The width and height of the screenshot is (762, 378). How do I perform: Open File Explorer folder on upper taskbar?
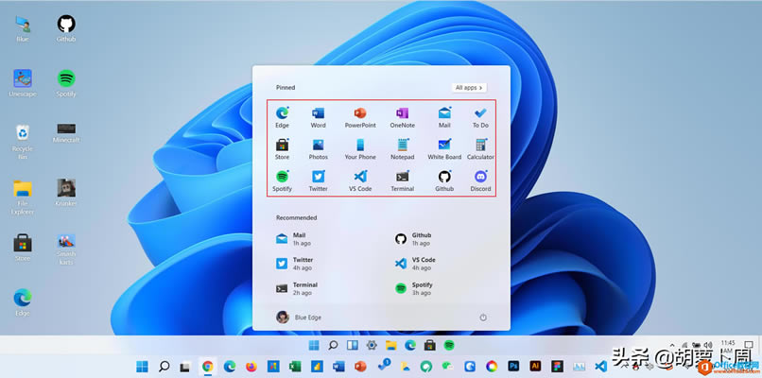coord(391,345)
